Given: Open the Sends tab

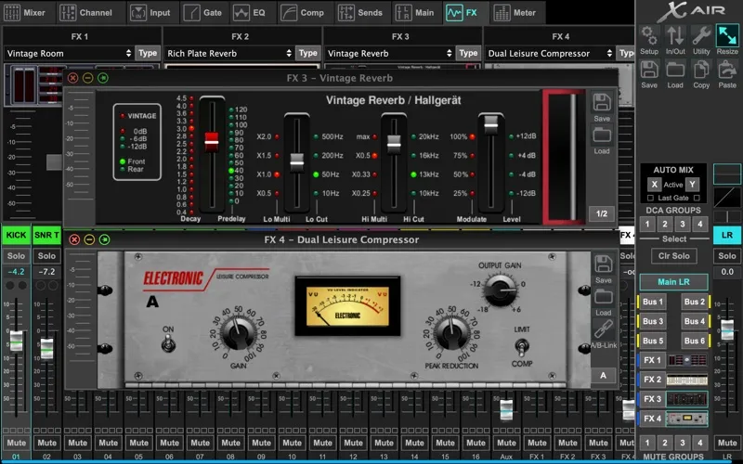Looking at the screenshot, I should tap(360, 13).
